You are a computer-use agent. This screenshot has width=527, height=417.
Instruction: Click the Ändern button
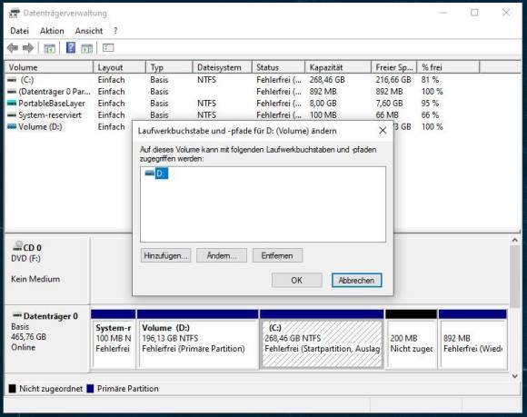[x=222, y=255]
